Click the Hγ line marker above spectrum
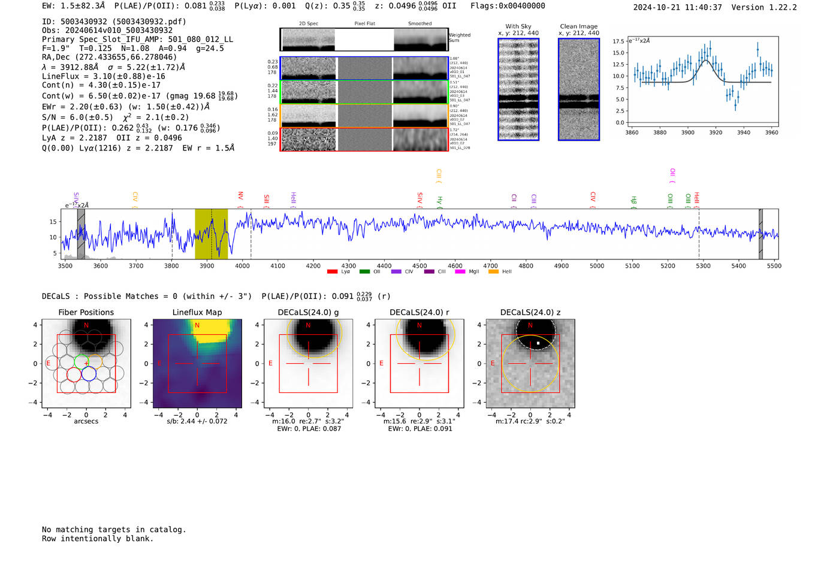 tap(439, 202)
